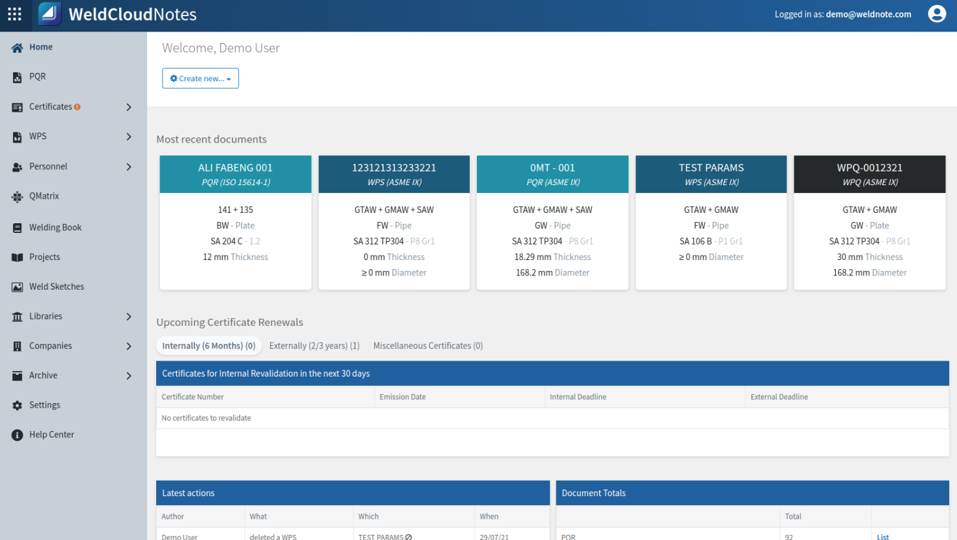The height and width of the screenshot is (540, 957).
Task: Click the Help Center info icon
Action: pos(17,435)
